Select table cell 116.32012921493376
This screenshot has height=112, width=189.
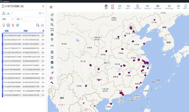(x=12, y=52)
